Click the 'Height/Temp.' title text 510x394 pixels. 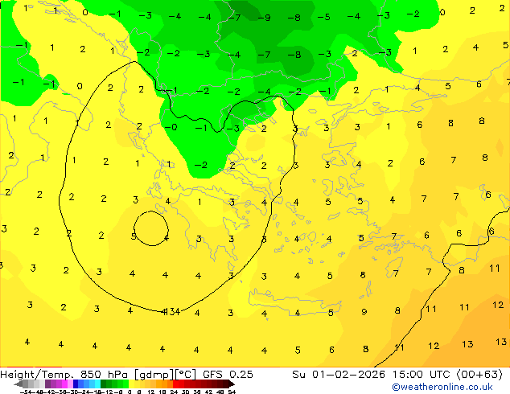click(37, 375)
